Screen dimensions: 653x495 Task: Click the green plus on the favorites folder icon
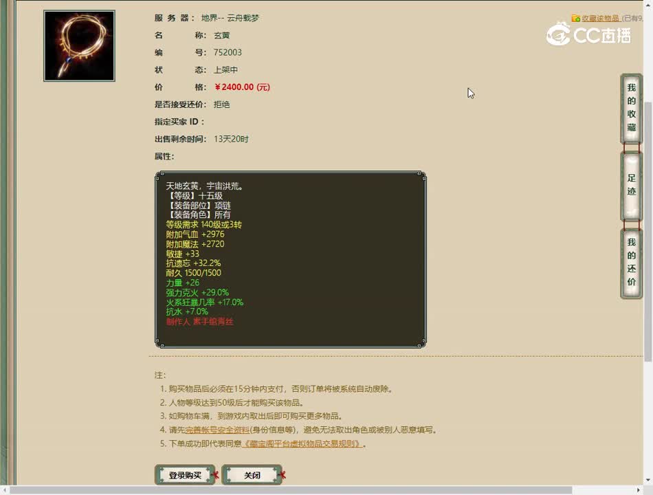click(577, 20)
